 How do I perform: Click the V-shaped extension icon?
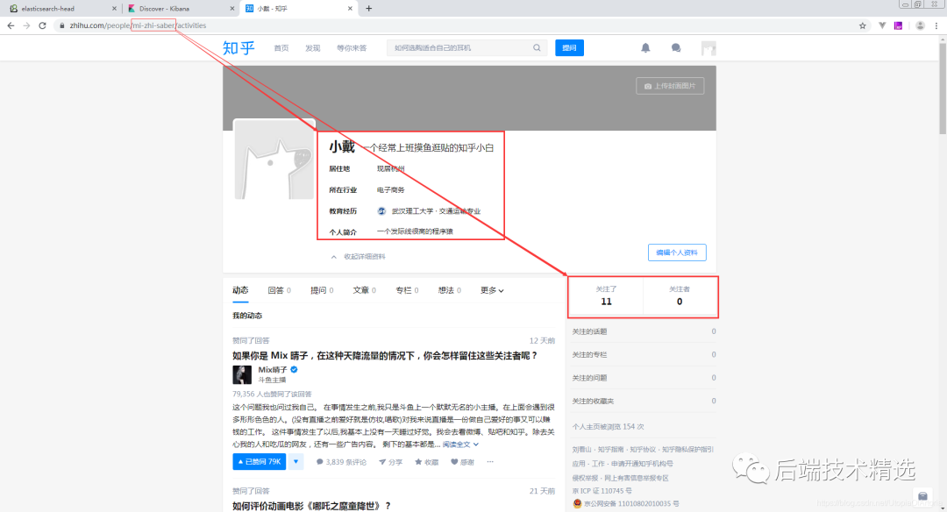pos(882,25)
